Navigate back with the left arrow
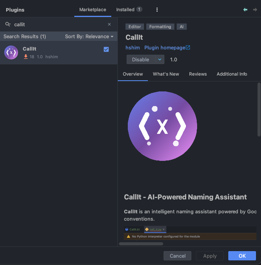 (245, 10)
